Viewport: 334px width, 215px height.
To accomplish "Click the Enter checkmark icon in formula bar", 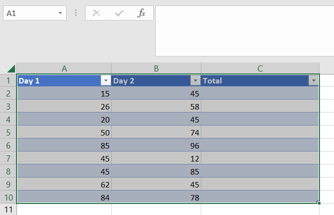I will tap(119, 13).
